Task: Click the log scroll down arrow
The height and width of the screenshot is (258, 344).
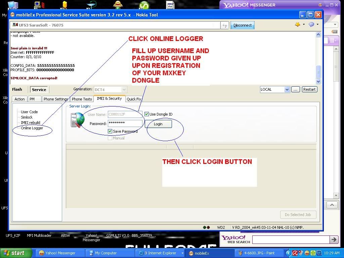Action: click(x=318, y=81)
